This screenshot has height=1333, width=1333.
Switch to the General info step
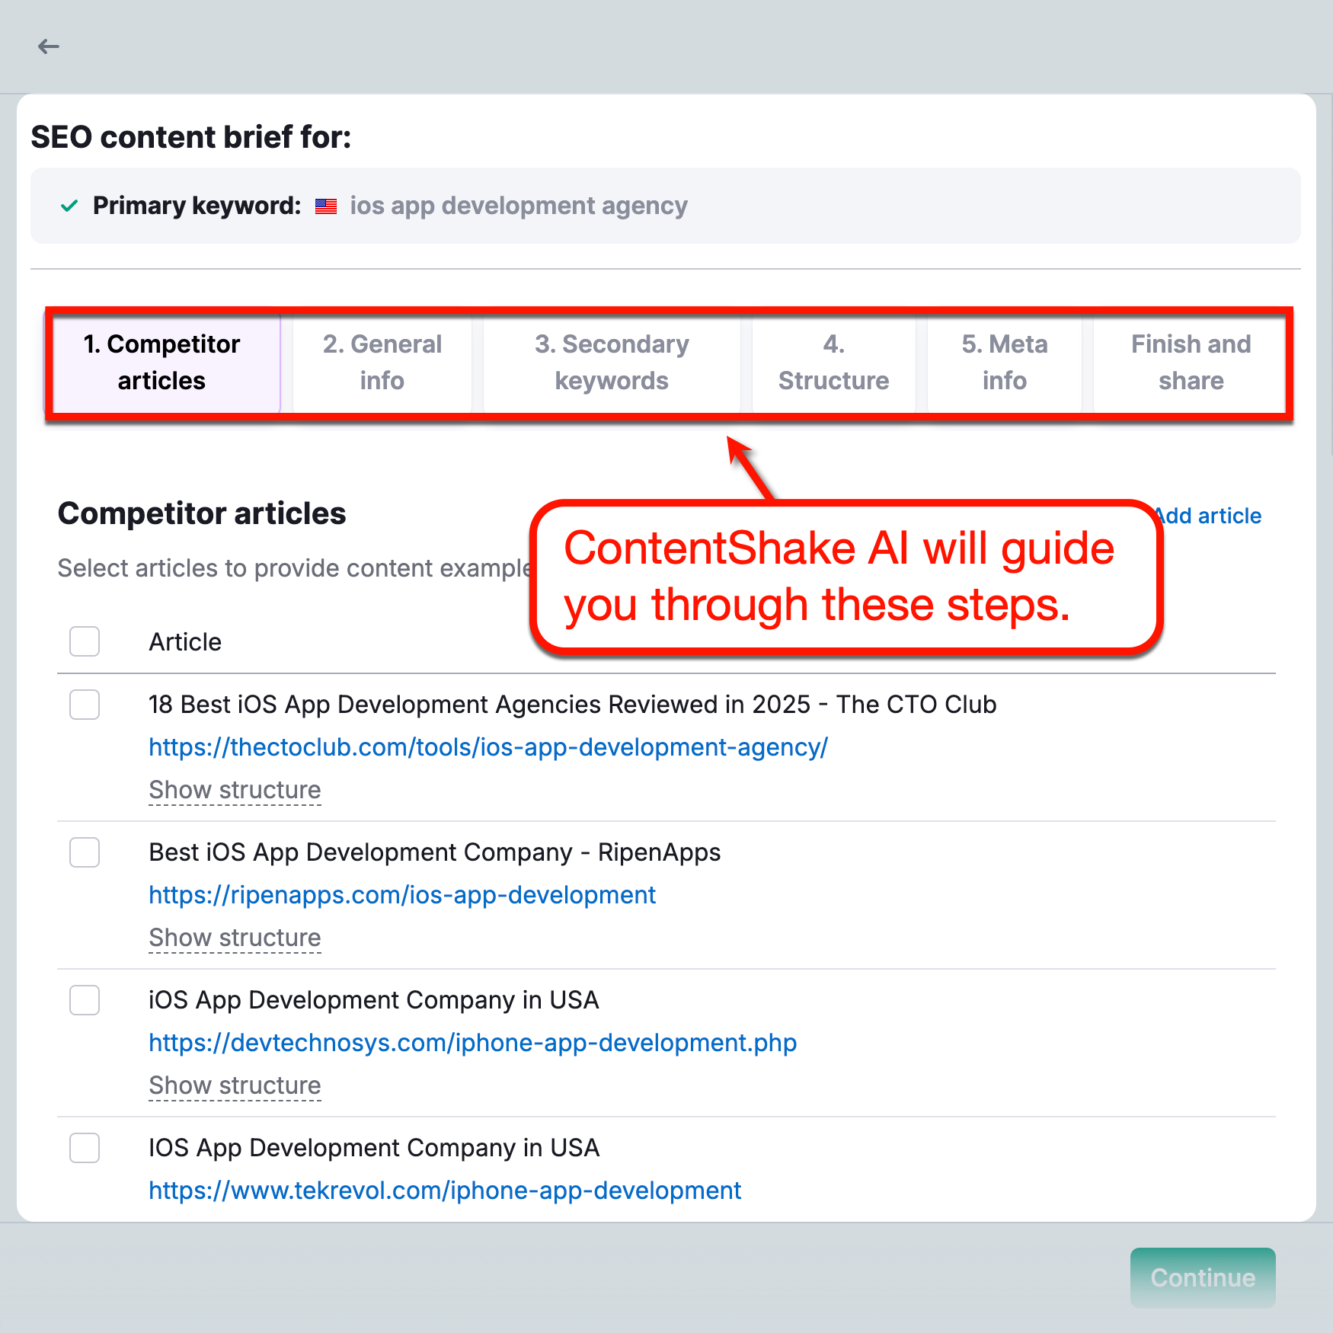pyautogui.click(x=382, y=363)
